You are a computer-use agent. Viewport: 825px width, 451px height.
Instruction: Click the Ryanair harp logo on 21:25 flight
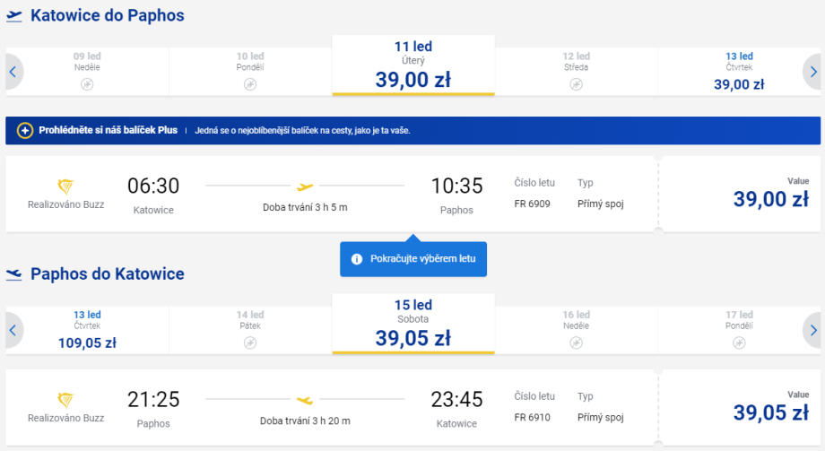(x=65, y=400)
